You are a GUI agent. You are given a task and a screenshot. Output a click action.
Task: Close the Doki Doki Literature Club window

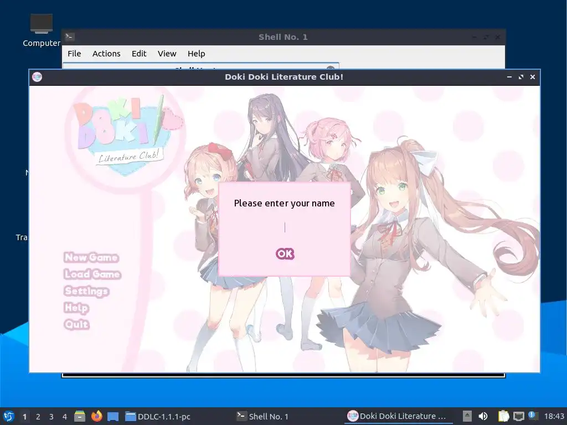point(532,77)
